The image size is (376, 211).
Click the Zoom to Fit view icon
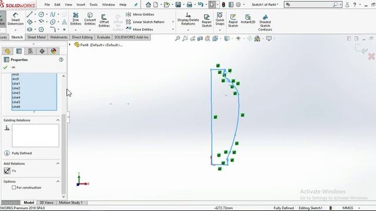click(177, 39)
